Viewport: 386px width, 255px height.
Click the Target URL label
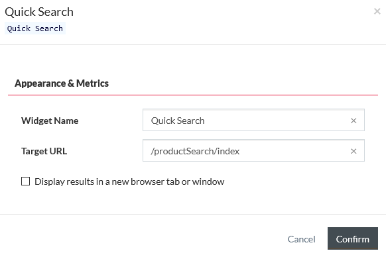(x=44, y=151)
